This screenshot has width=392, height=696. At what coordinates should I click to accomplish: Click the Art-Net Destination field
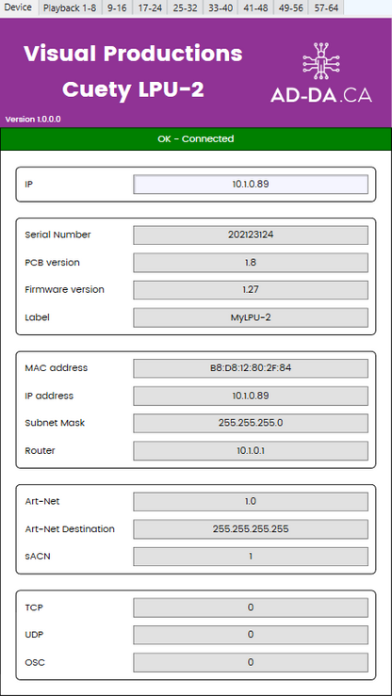251,528
